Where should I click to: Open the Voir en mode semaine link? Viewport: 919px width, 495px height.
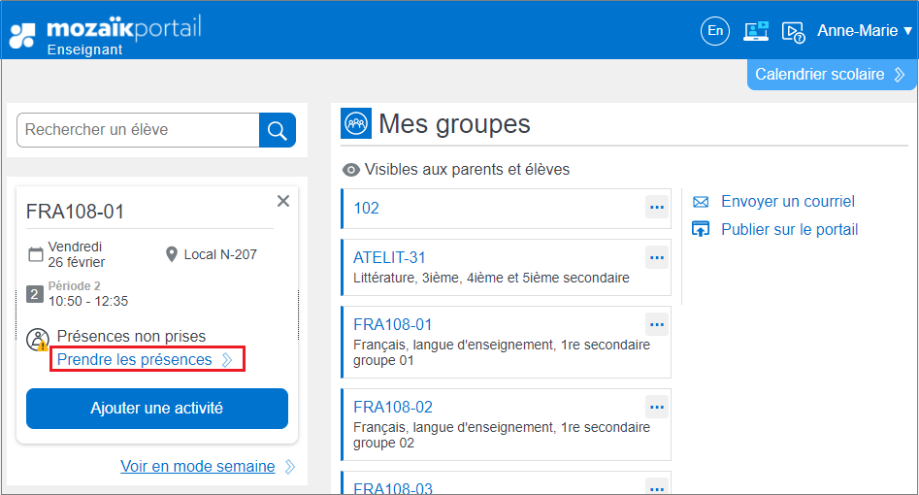(x=198, y=467)
